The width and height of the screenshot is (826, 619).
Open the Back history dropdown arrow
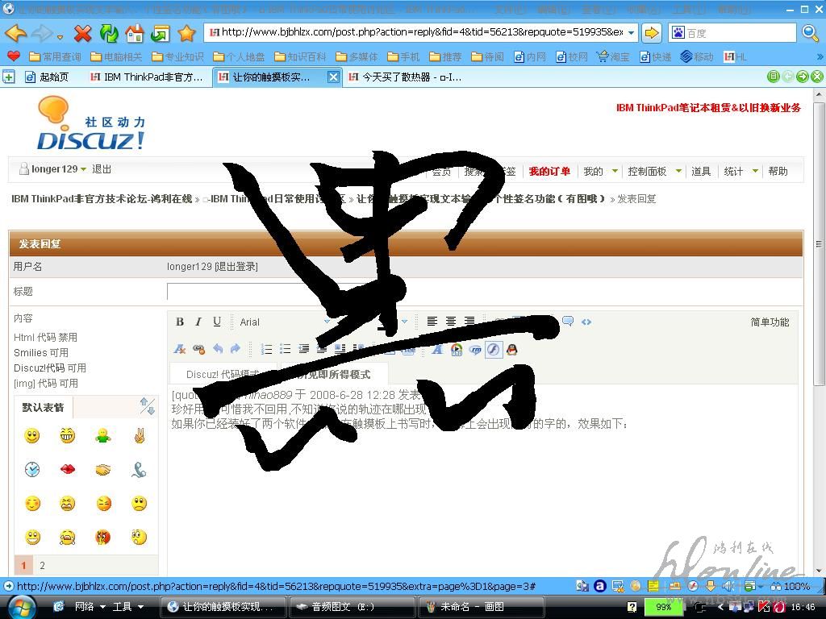click(60, 35)
